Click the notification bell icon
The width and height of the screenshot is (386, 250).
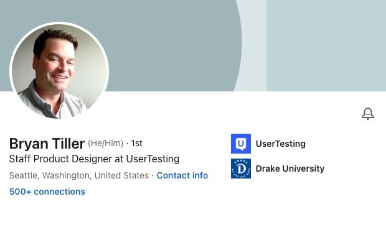pos(368,114)
